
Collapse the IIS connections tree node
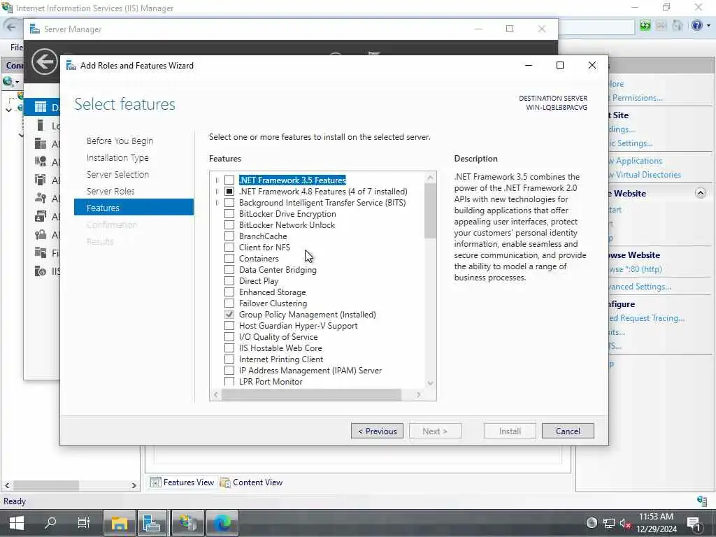(x=8, y=110)
